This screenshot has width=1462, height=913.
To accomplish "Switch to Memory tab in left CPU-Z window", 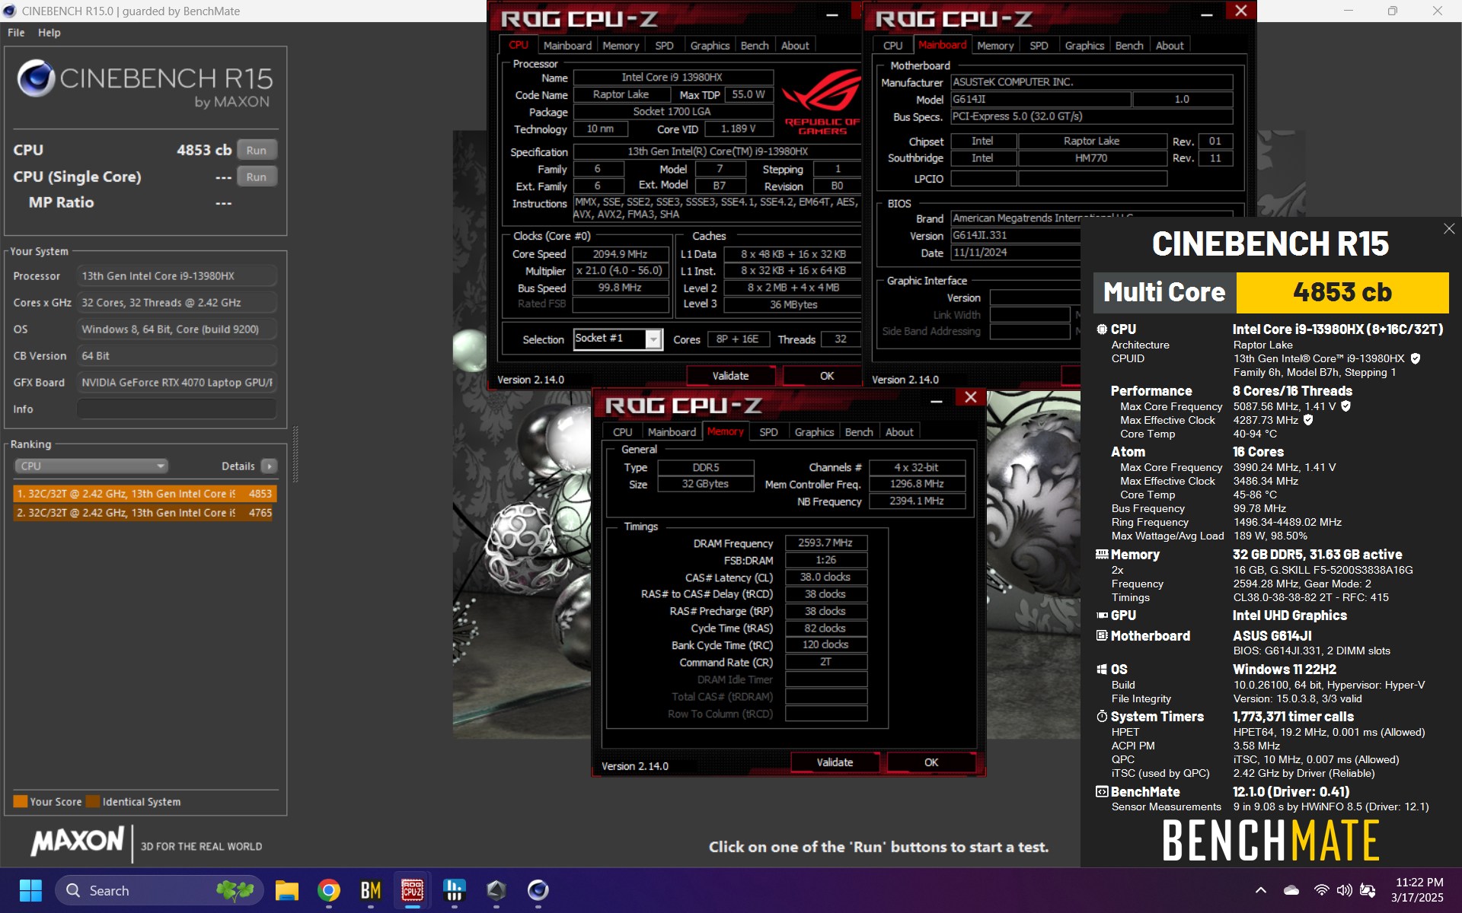I will pos(621,46).
